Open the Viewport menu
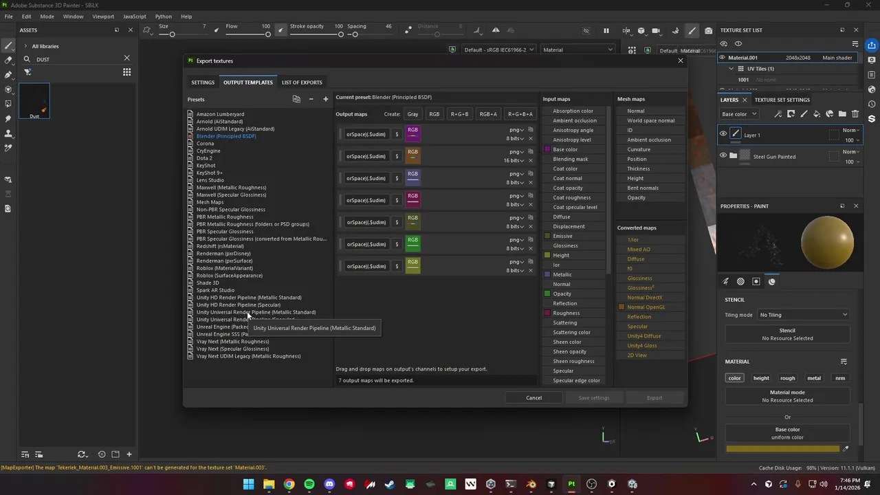 click(x=103, y=16)
